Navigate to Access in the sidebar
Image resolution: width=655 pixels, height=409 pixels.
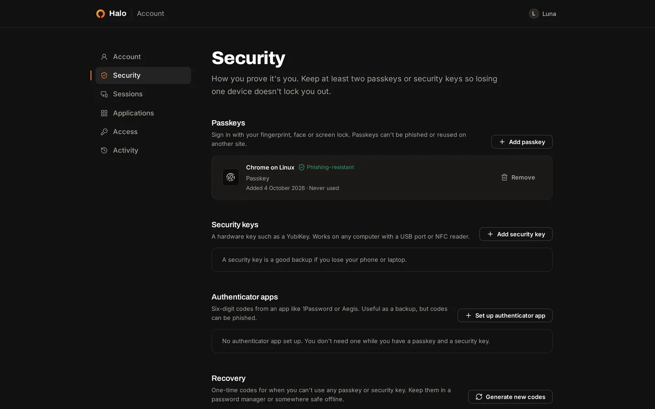[x=143, y=132]
